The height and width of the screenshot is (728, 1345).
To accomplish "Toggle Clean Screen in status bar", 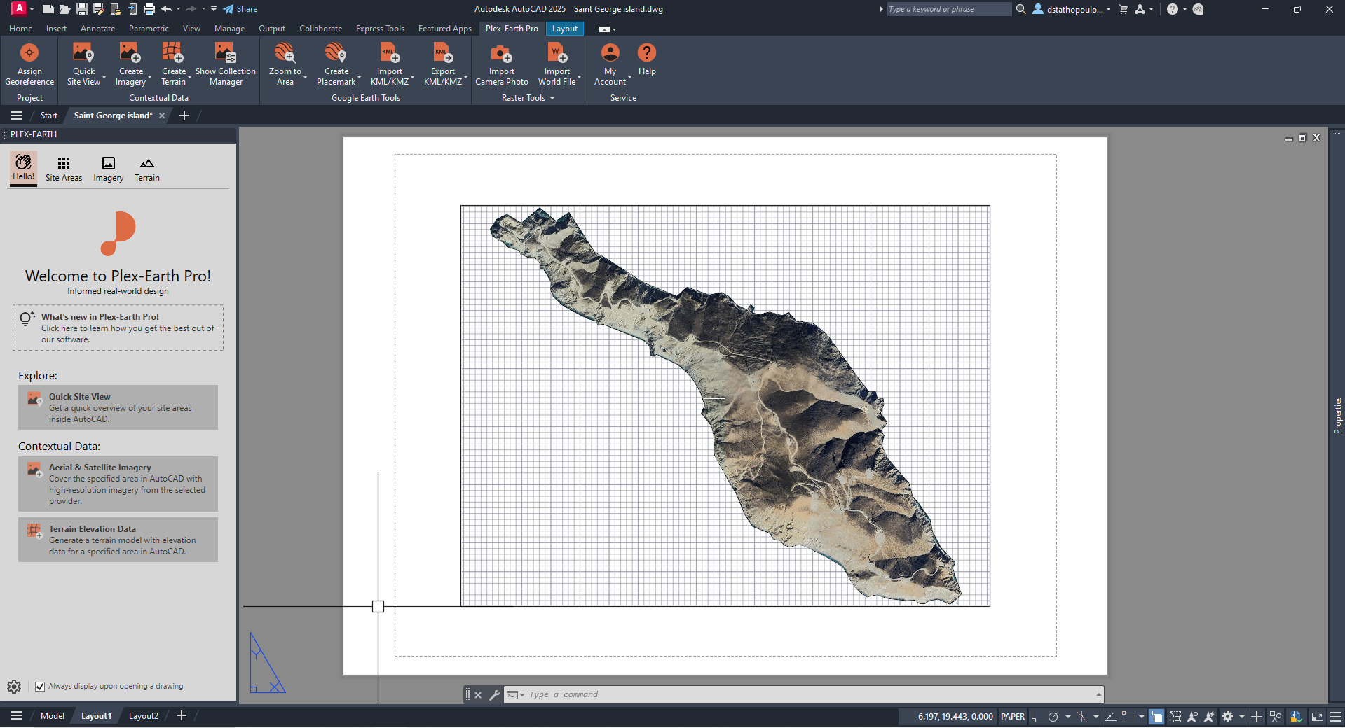I will tap(1318, 717).
